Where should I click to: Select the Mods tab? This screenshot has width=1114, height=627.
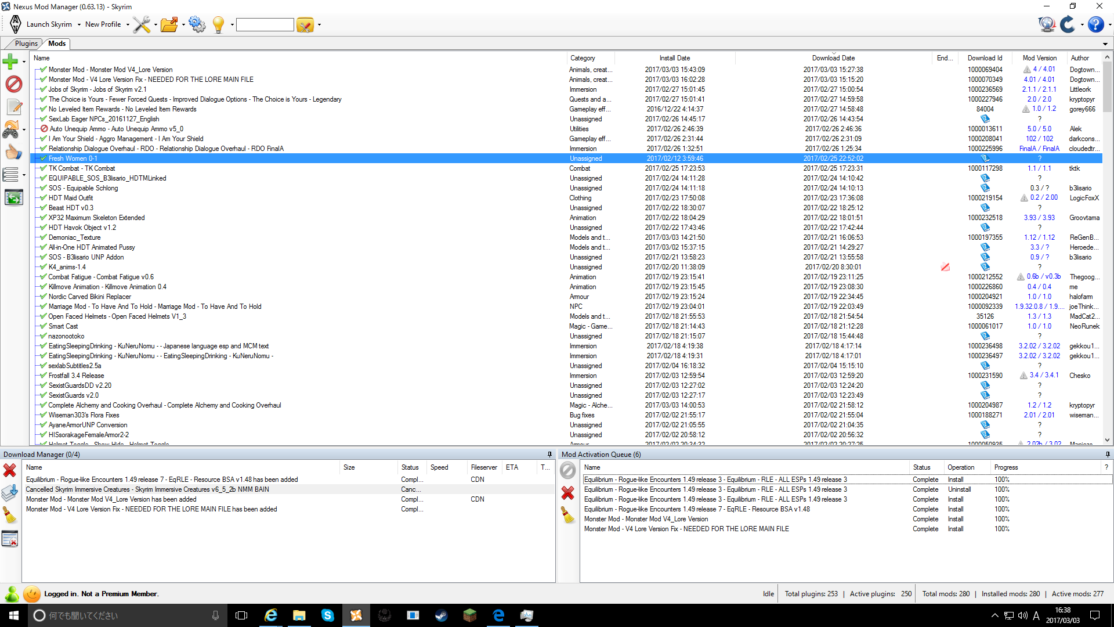click(57, 44)
